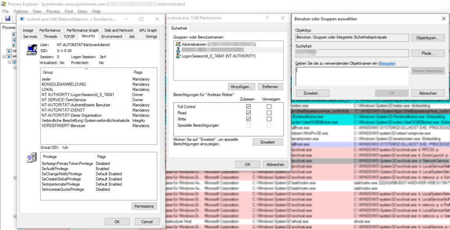This screenshot has height=230, width=450.
Task: Click the Save icon in the toolbar
Action: [x=8, y=18]
